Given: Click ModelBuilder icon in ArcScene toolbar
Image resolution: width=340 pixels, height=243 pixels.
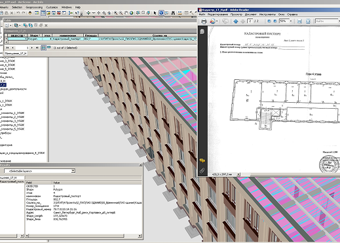Looking at the screenshot, I should (70, 13).
